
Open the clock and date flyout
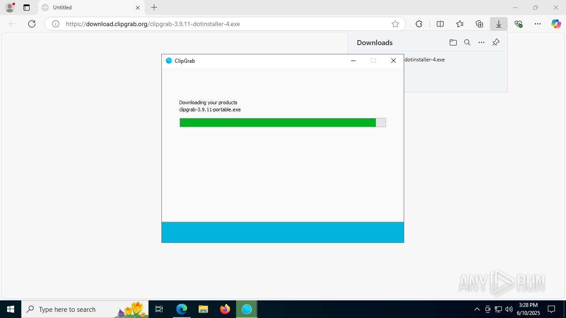point(528,309)
